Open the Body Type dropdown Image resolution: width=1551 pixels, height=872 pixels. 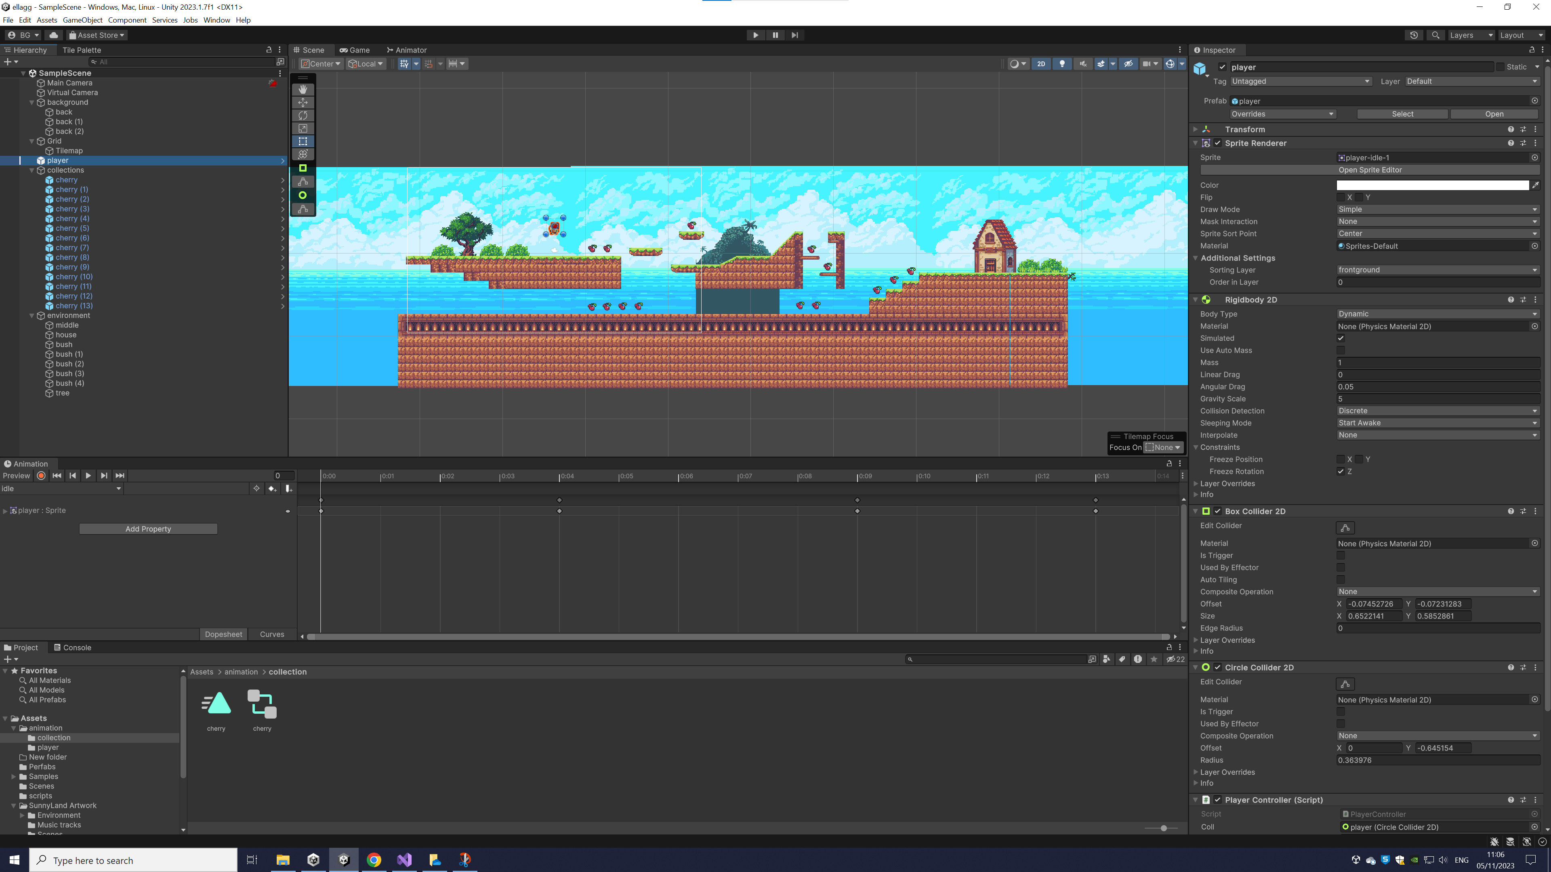click(x=1437, y=314)
